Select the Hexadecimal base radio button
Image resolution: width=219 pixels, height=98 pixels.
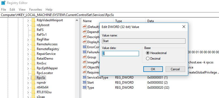[148, 53]
